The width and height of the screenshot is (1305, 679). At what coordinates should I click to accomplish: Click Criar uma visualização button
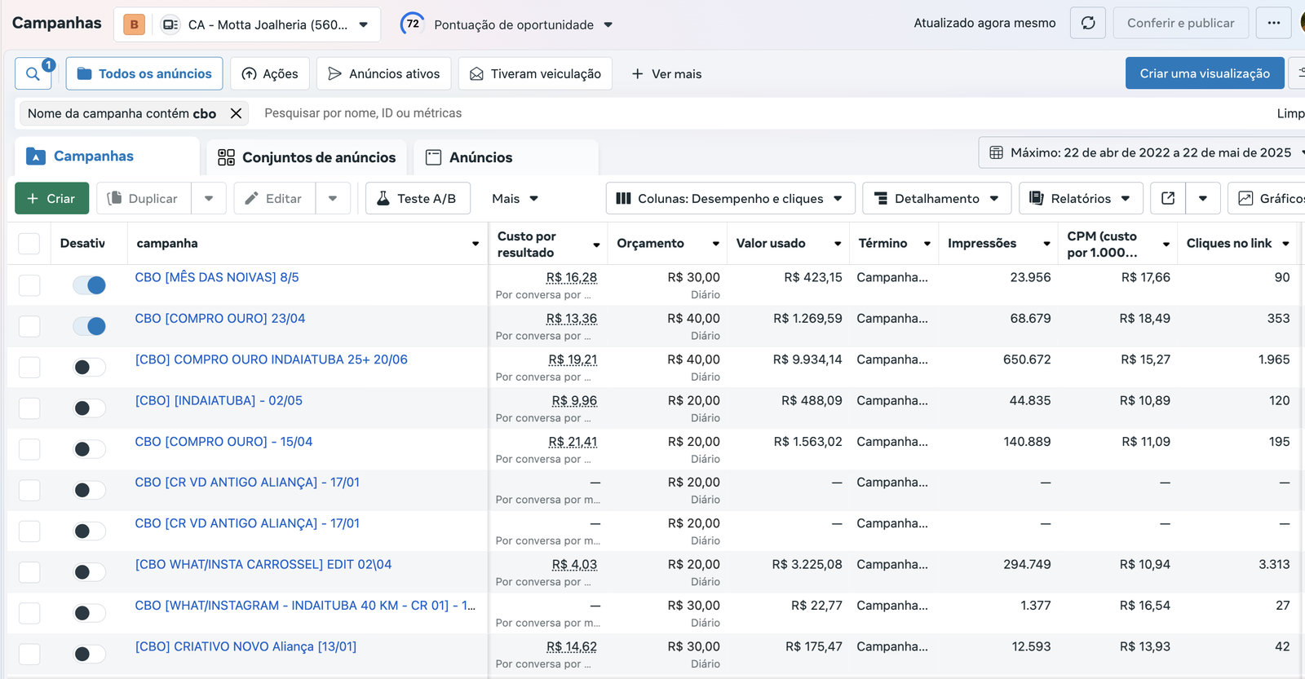[1205, 73]
